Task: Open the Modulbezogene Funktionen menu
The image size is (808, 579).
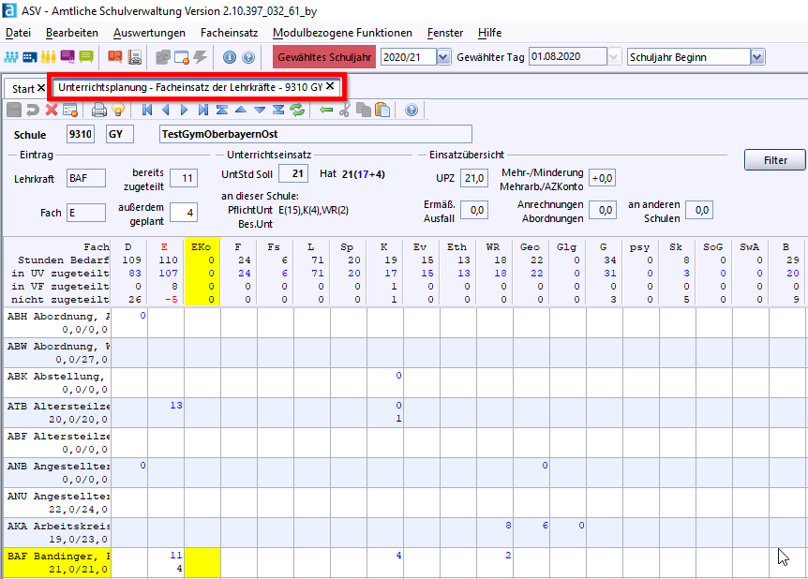Action: (x=343, y=33)
